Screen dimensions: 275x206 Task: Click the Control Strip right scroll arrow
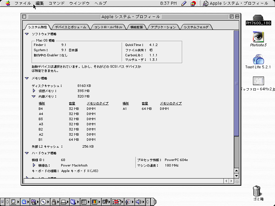(148, 202)
